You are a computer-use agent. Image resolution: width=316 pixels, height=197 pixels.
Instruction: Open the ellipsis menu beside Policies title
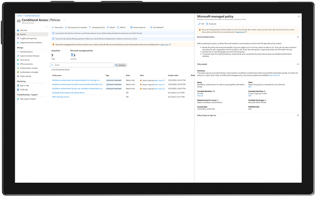click(x=64, y=20)
